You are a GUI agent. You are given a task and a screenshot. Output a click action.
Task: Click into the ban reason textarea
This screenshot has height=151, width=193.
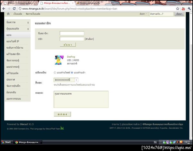pos(81,99)
